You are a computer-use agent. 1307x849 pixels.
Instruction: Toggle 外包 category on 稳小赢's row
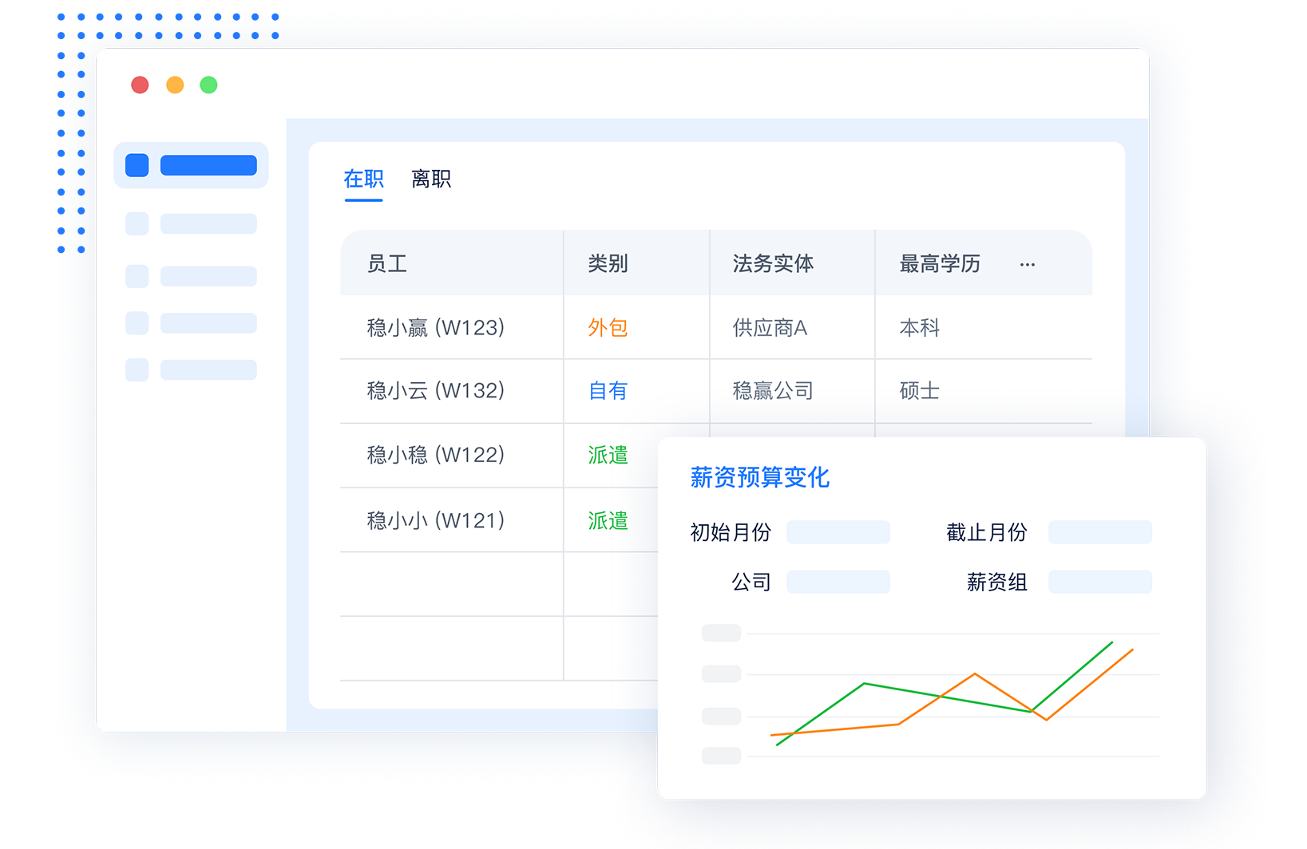(608, 327)
